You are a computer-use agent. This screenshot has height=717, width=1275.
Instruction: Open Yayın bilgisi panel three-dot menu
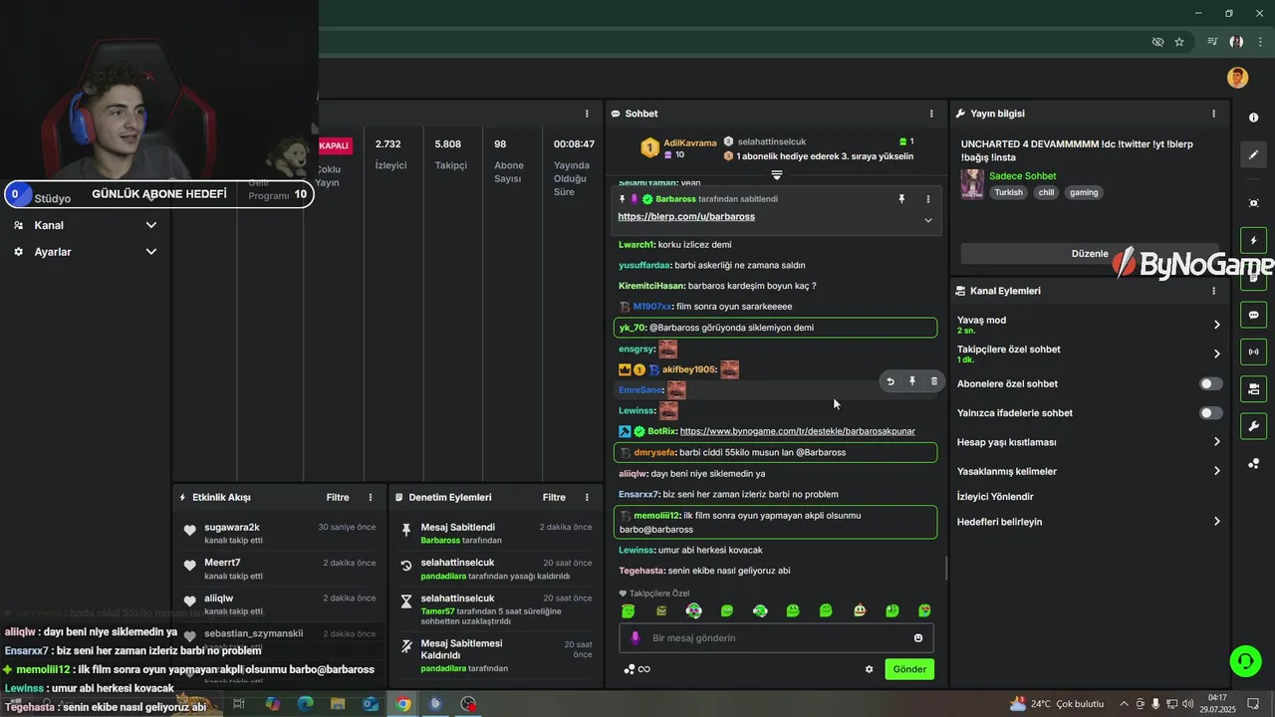click(1213, 114)
